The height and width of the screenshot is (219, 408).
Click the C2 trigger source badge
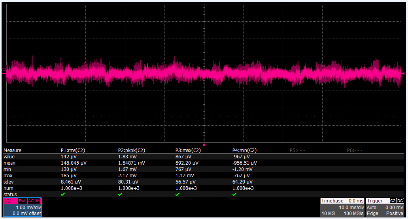(393, 201)
